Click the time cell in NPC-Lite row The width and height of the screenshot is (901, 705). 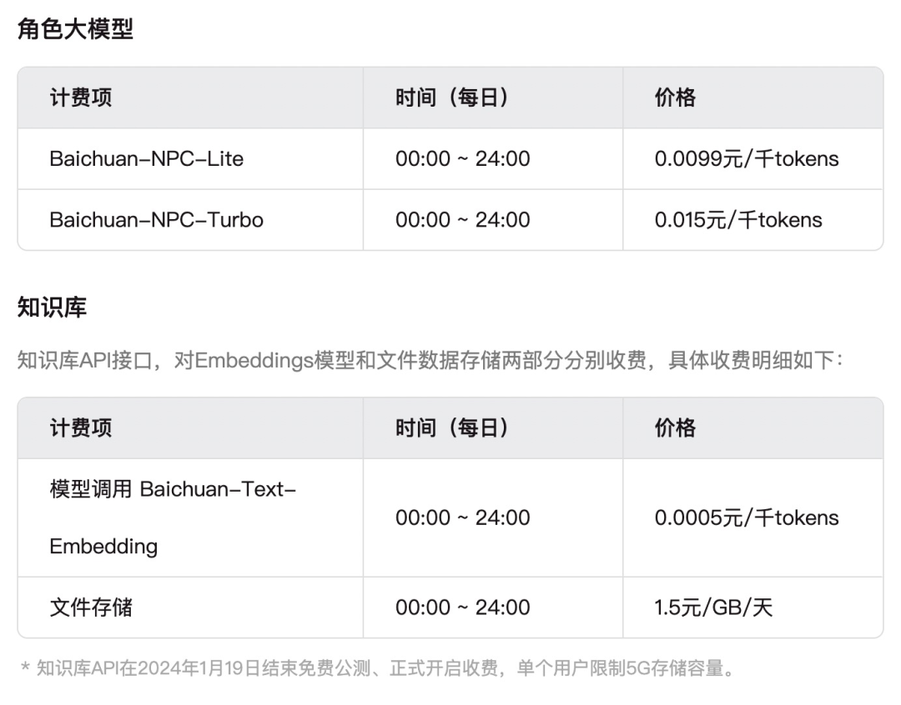tap(493, 158)
